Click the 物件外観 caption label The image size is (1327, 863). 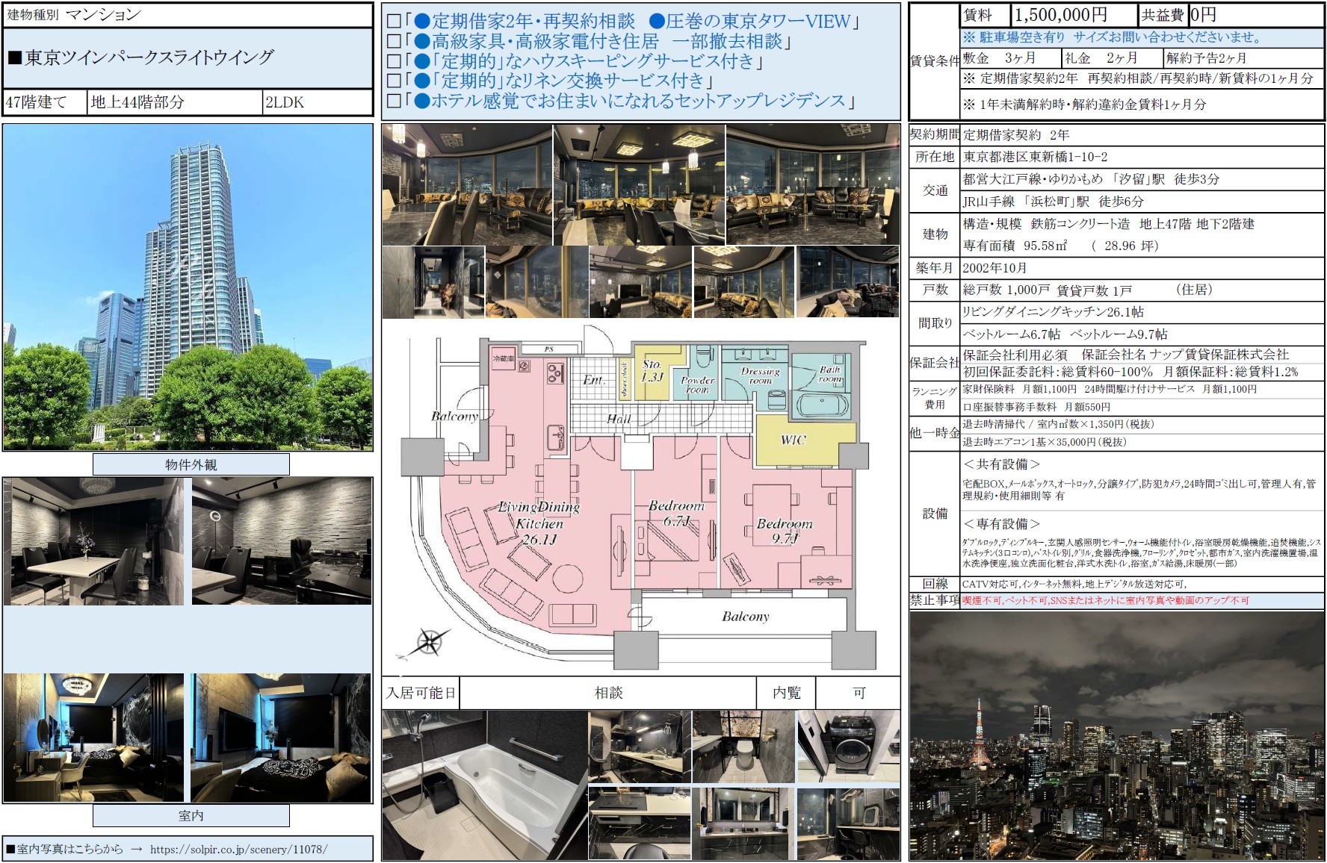pos(191,464)
